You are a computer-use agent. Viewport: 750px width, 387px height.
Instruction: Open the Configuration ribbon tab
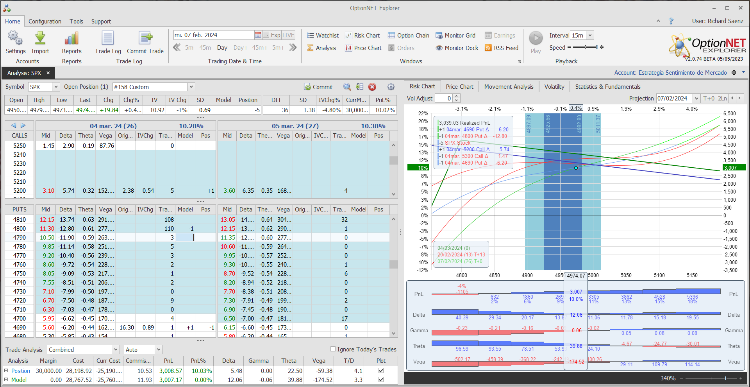pyautogui.click(x=45, y=21)
